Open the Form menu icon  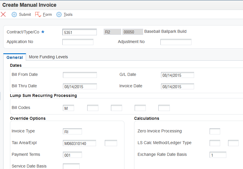tap(38, 14)
